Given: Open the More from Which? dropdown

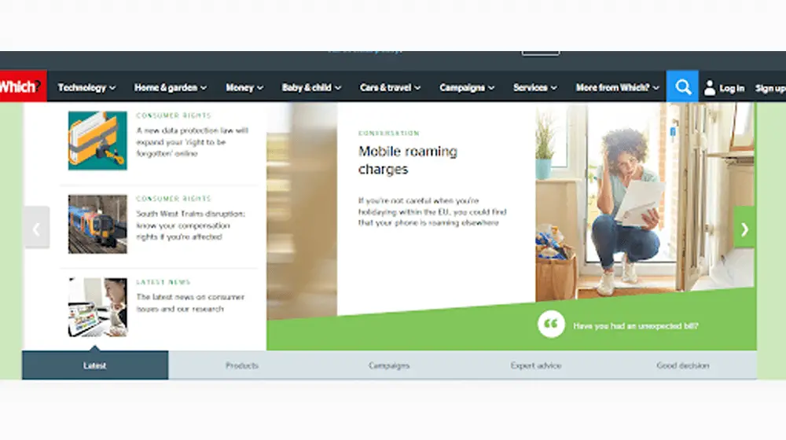Looking at the screenshot, I should tap(617, 88).
